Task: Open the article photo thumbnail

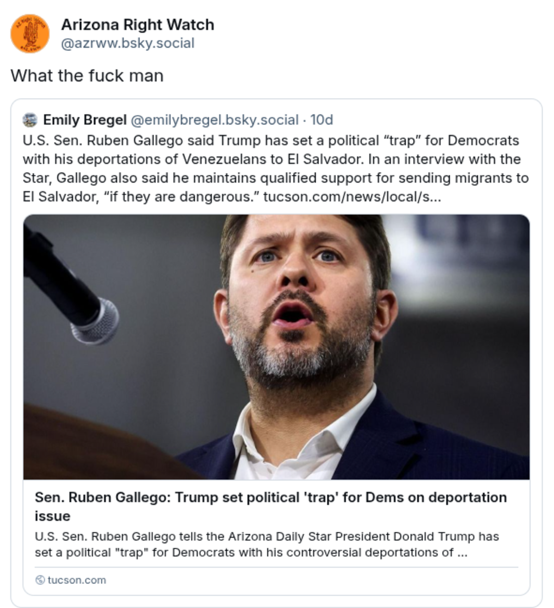Action: click(x=276, y=347)
